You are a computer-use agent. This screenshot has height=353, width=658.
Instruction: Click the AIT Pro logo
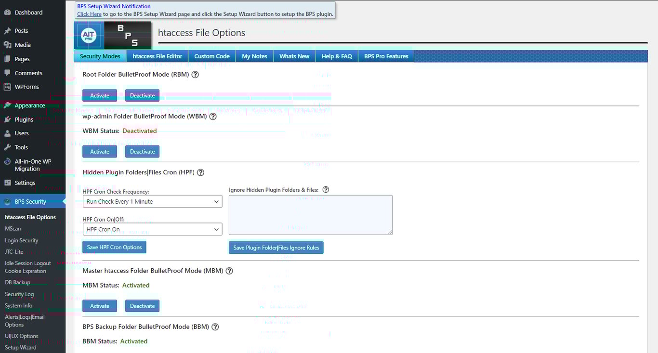click(x=88, y=35)
